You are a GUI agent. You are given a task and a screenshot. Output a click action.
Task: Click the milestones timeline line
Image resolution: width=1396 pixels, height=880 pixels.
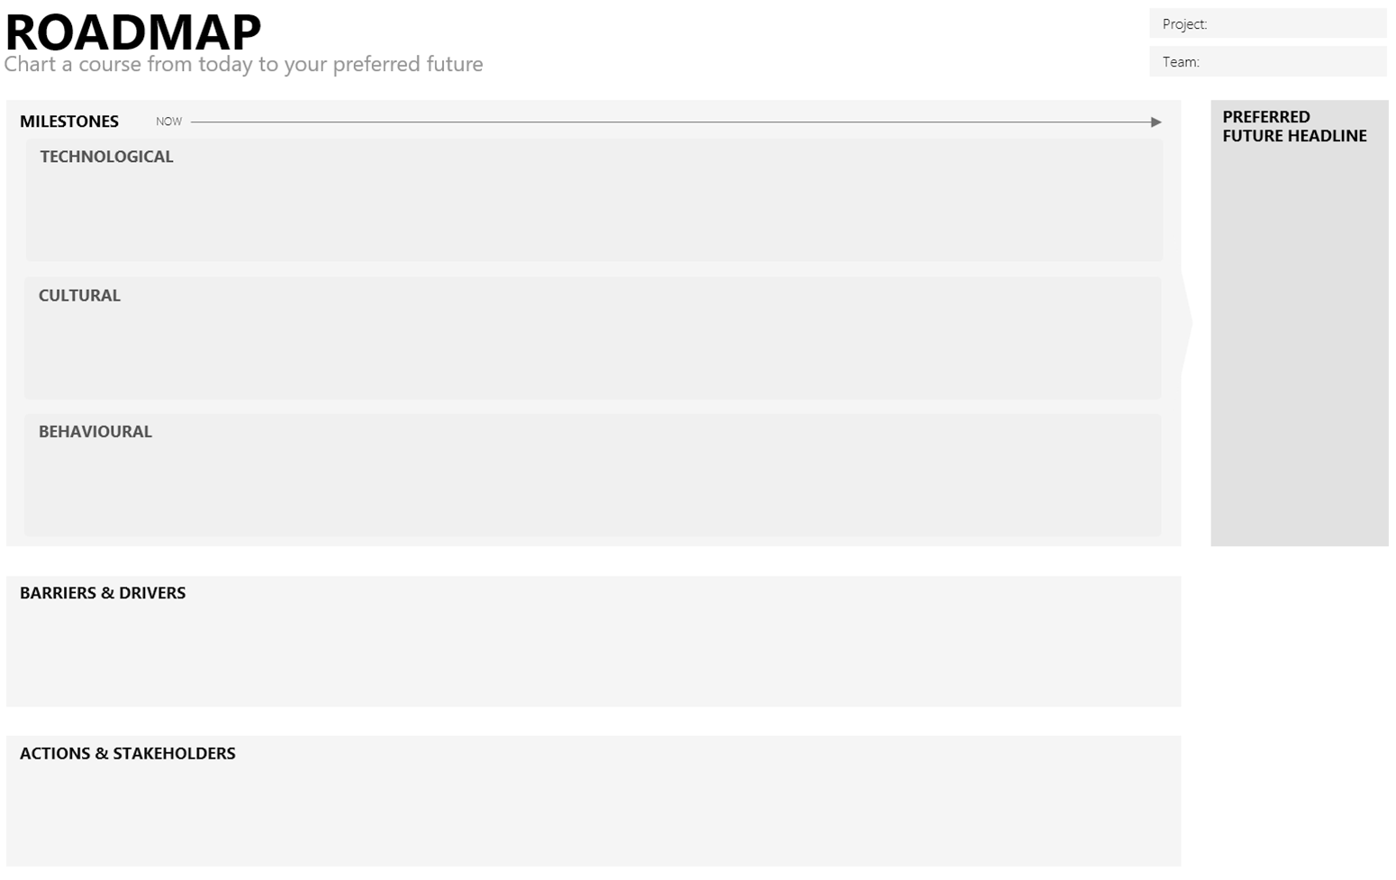(671, 122)
